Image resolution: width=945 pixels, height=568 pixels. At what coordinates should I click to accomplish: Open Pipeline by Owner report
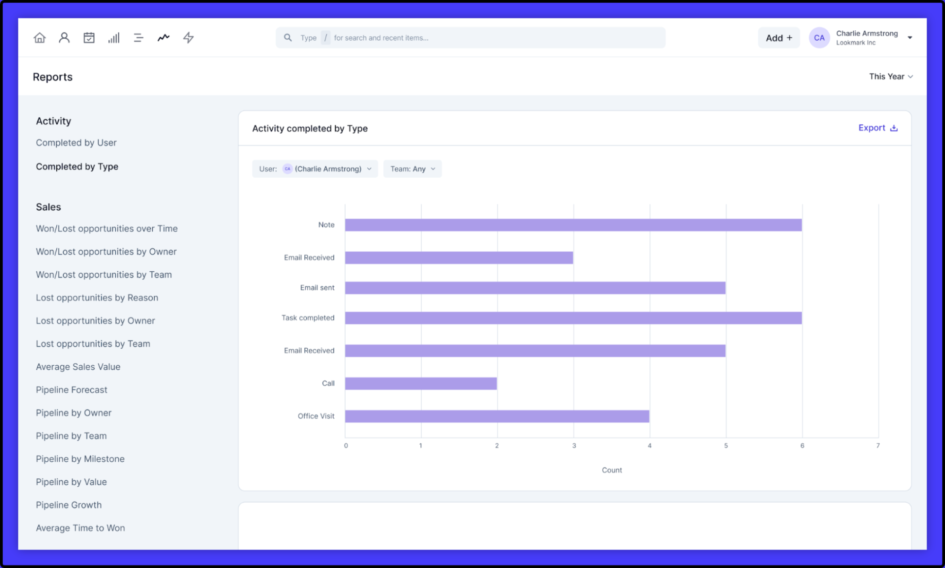(74, 413)
